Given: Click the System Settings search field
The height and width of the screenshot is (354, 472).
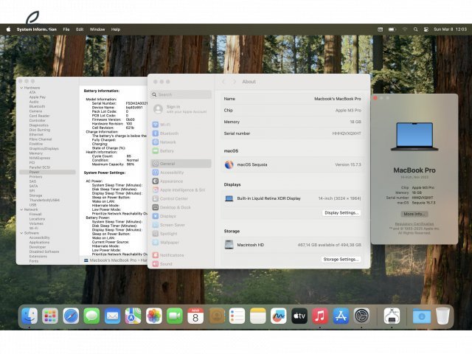Looking at the screenshot, I should point(181,94).
